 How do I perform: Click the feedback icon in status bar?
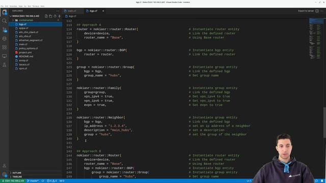(317, 181)
